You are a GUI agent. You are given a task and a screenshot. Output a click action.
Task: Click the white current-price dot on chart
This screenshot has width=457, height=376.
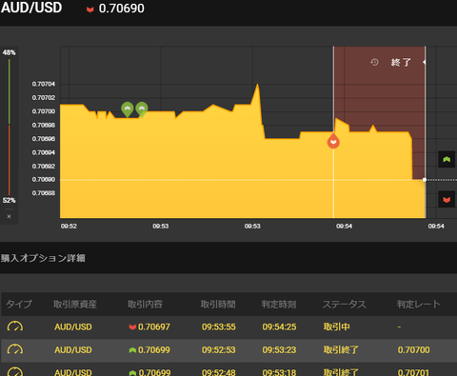pos(425,180)
